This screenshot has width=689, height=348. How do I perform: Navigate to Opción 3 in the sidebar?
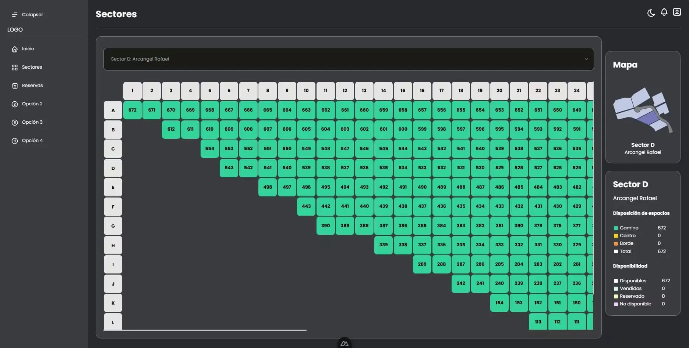(x=32, y=122)
